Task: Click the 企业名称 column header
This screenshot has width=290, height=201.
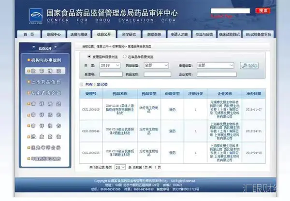Action: tap(225, 94)
